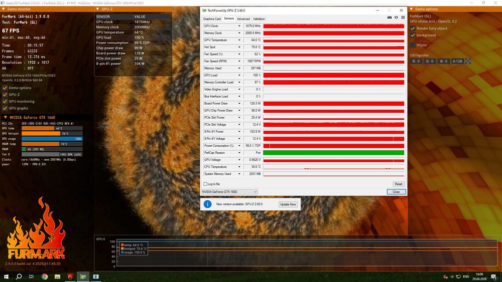Click the Update Now button
Viewport: 502px width, 282px height.
pos(288,204)
